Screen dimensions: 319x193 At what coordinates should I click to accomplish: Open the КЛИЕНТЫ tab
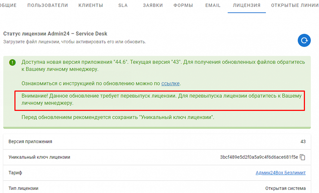click(91, 6)
